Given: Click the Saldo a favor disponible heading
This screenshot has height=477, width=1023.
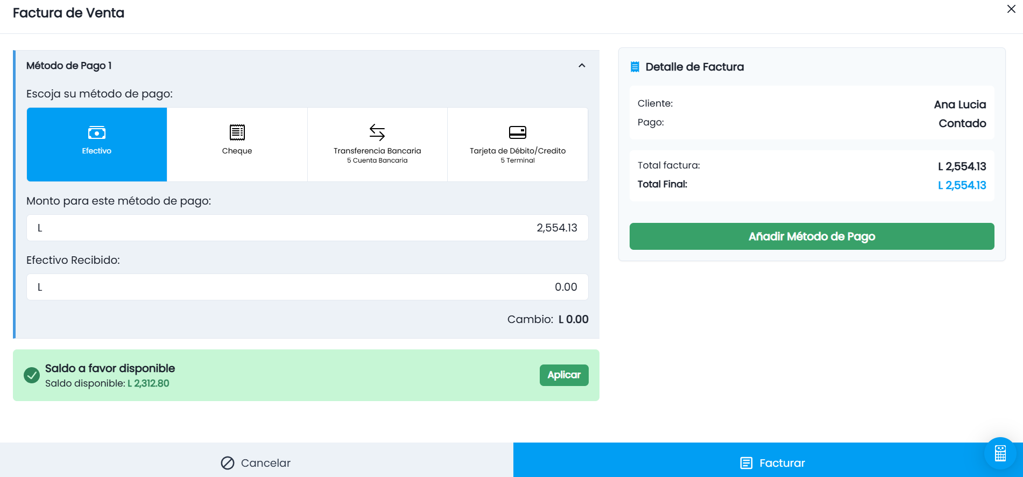Looking at the screenshot, I should click(110, 368).
